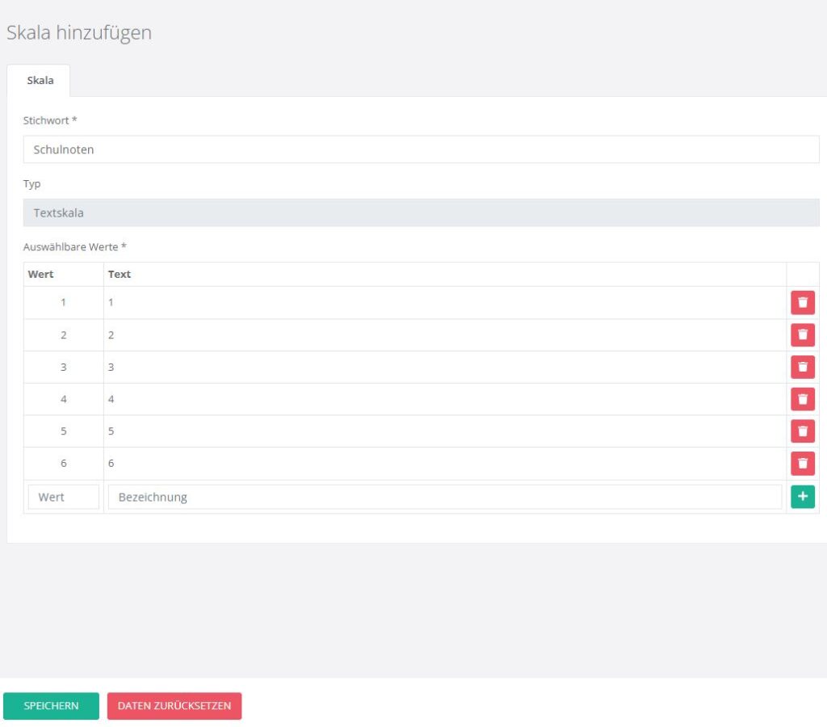
Task: Click the Wert column header
Action: coord(41,275)
